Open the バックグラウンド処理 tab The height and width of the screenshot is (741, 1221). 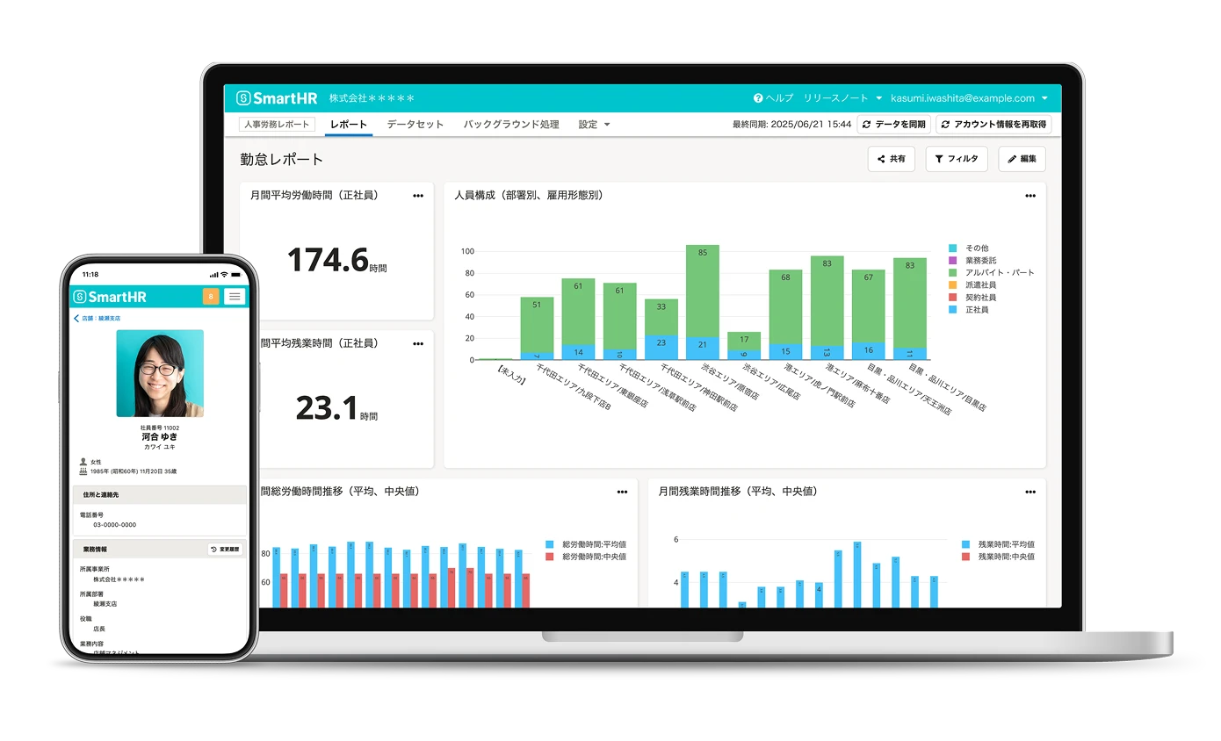[511, 125]
